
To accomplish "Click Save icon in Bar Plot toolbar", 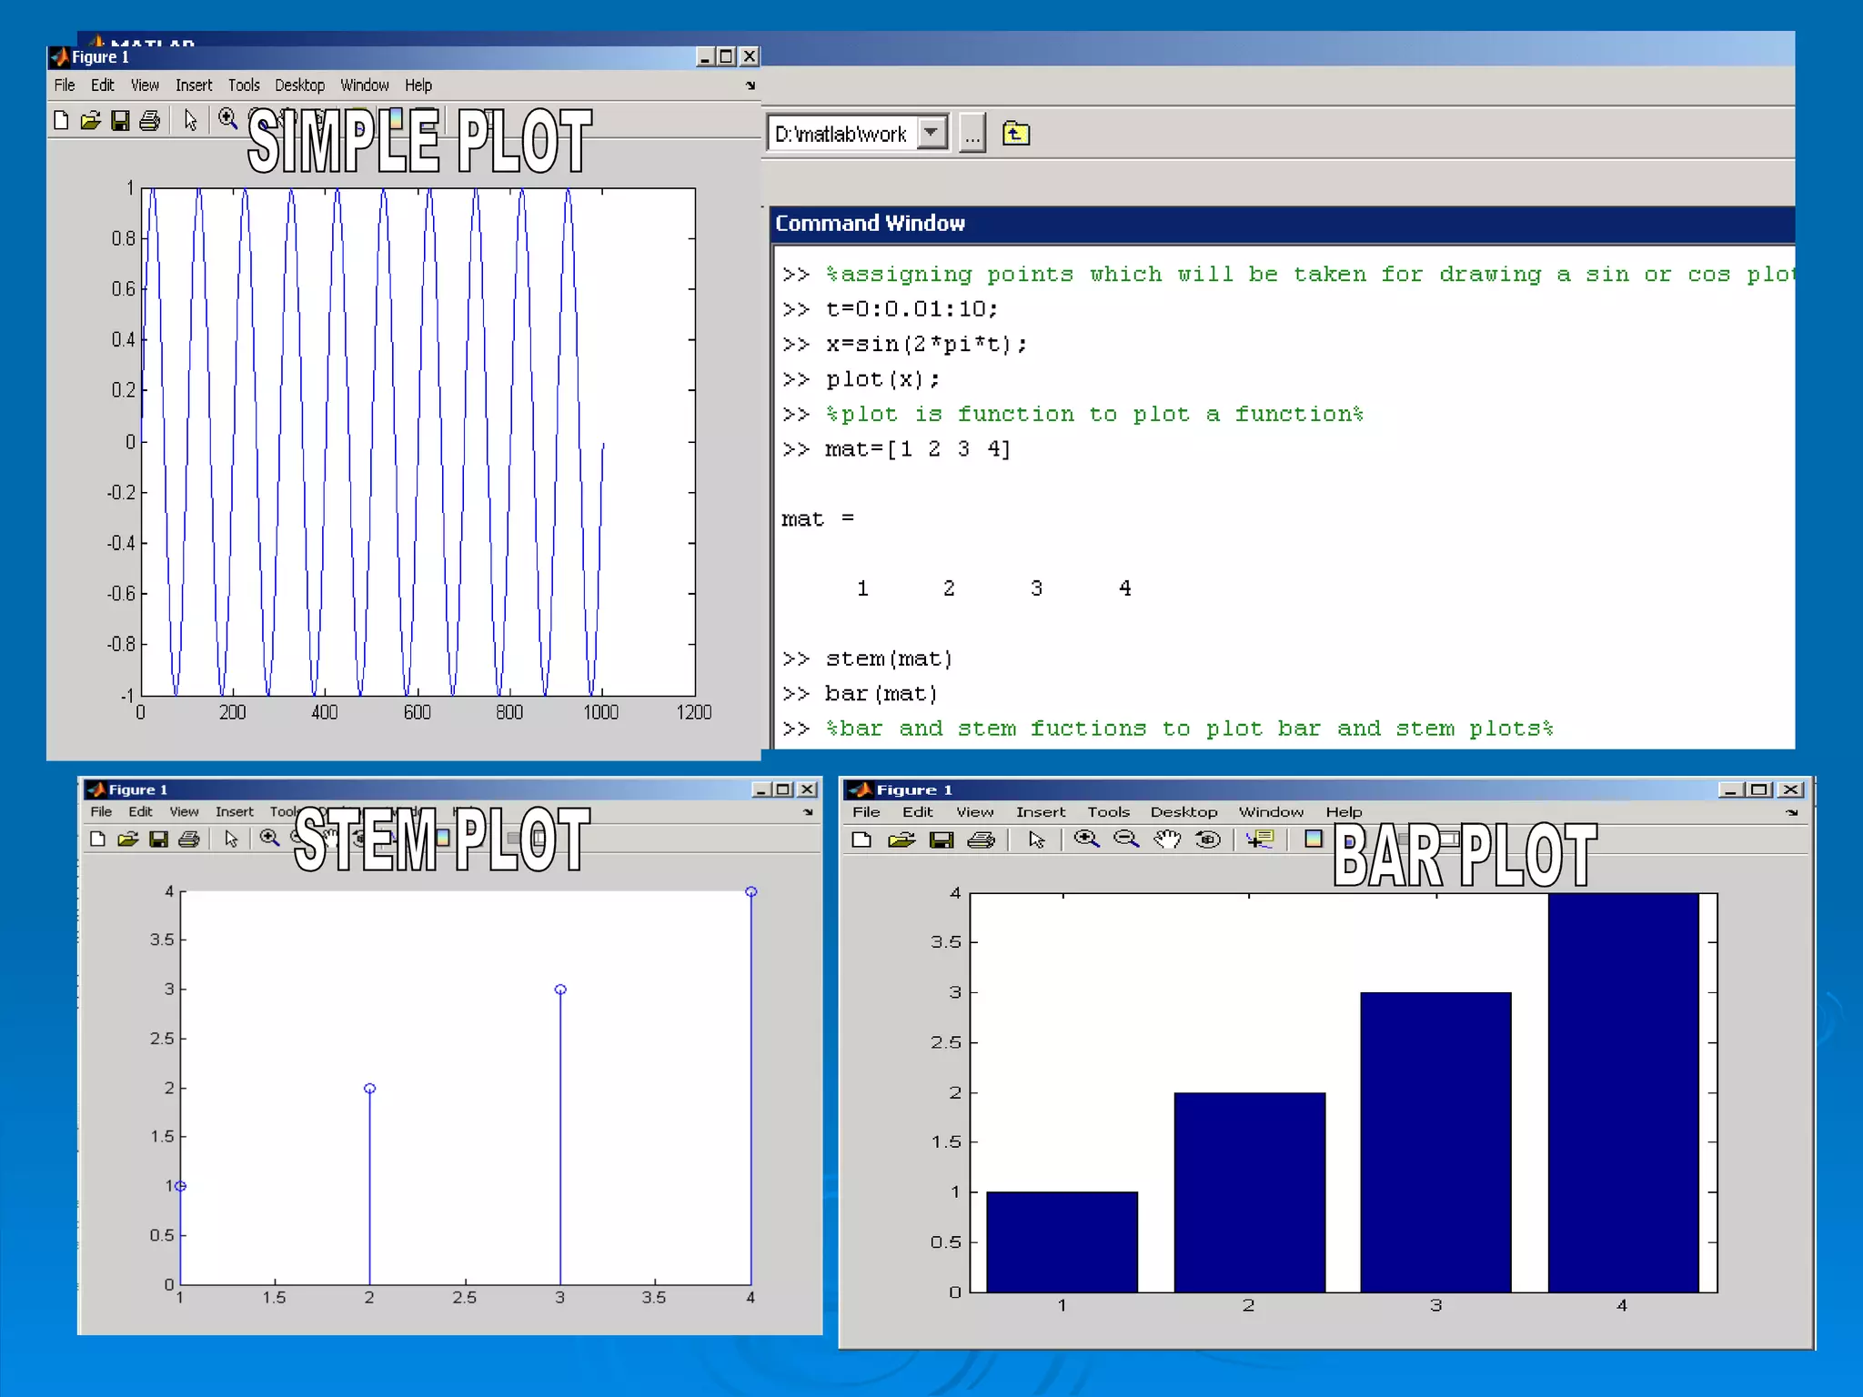I will pyautogui.click(x=942, y=839).
